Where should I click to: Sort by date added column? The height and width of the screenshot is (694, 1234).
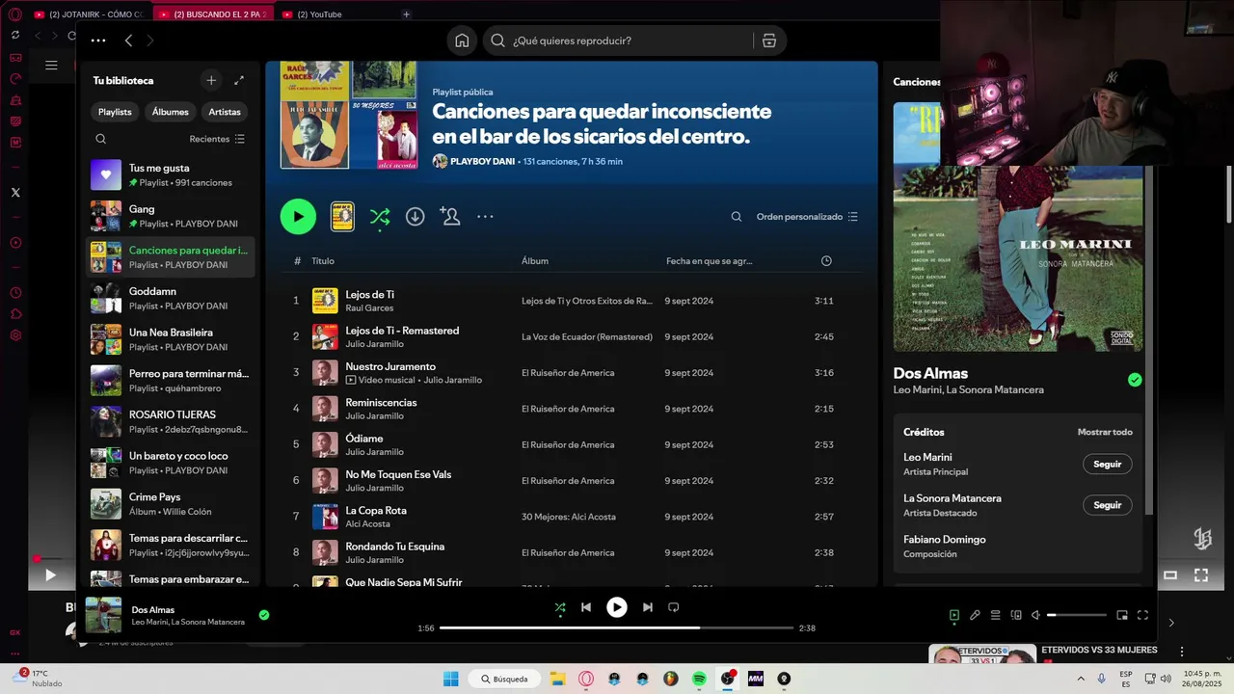[x=709, y=261]
